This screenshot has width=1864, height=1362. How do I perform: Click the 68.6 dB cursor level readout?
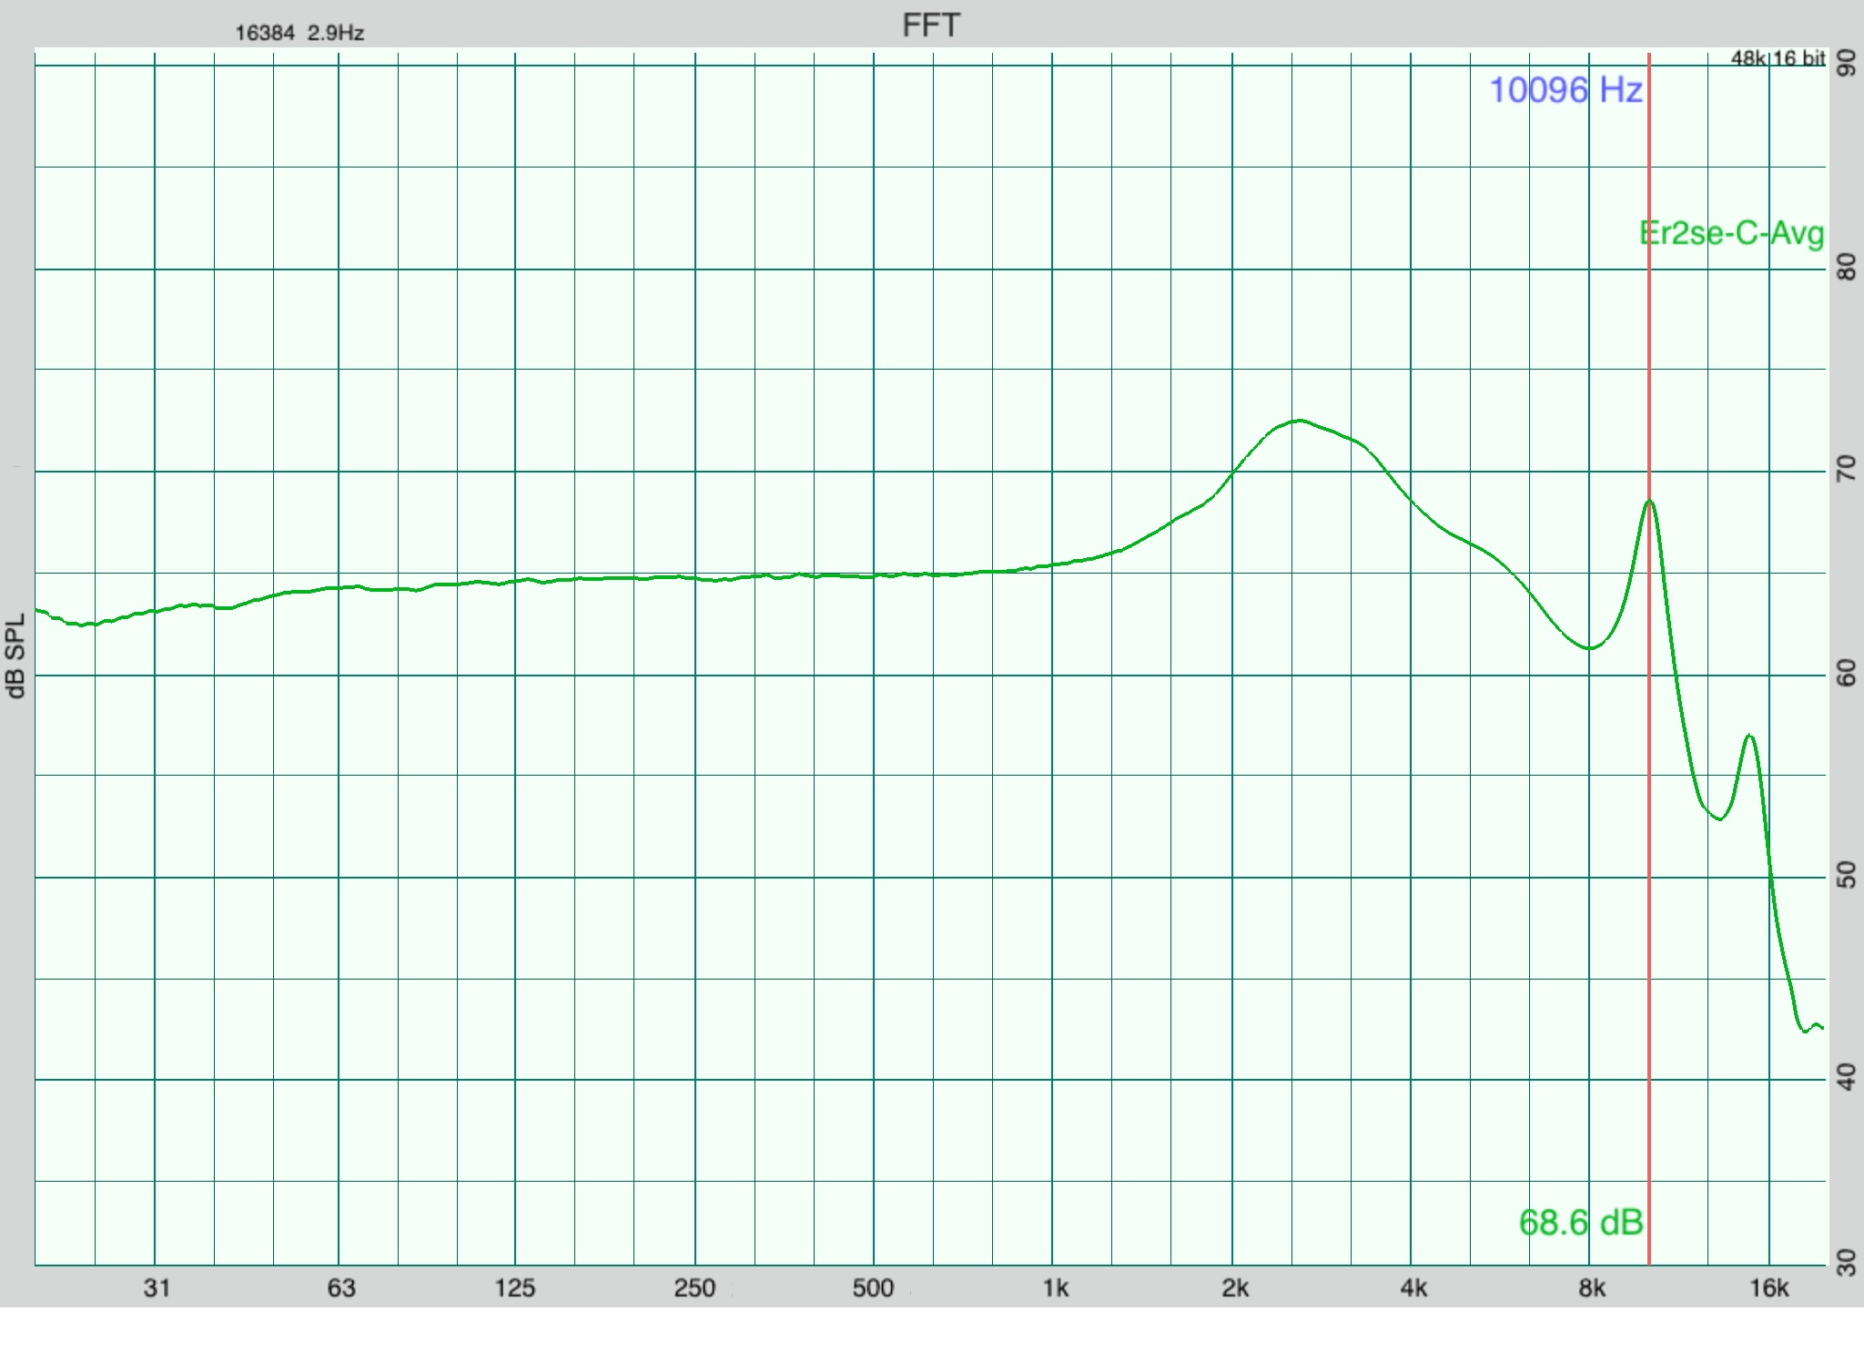tap(1580, 1222)
